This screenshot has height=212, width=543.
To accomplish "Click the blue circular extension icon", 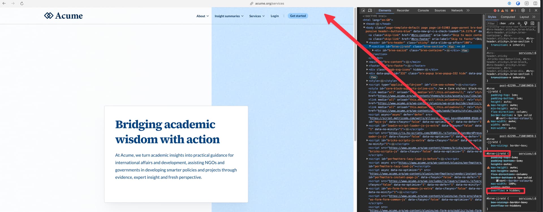I will 518,3.
